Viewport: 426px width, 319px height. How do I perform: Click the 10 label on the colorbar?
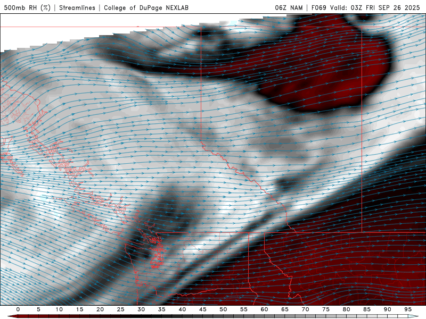pos(59,309)
